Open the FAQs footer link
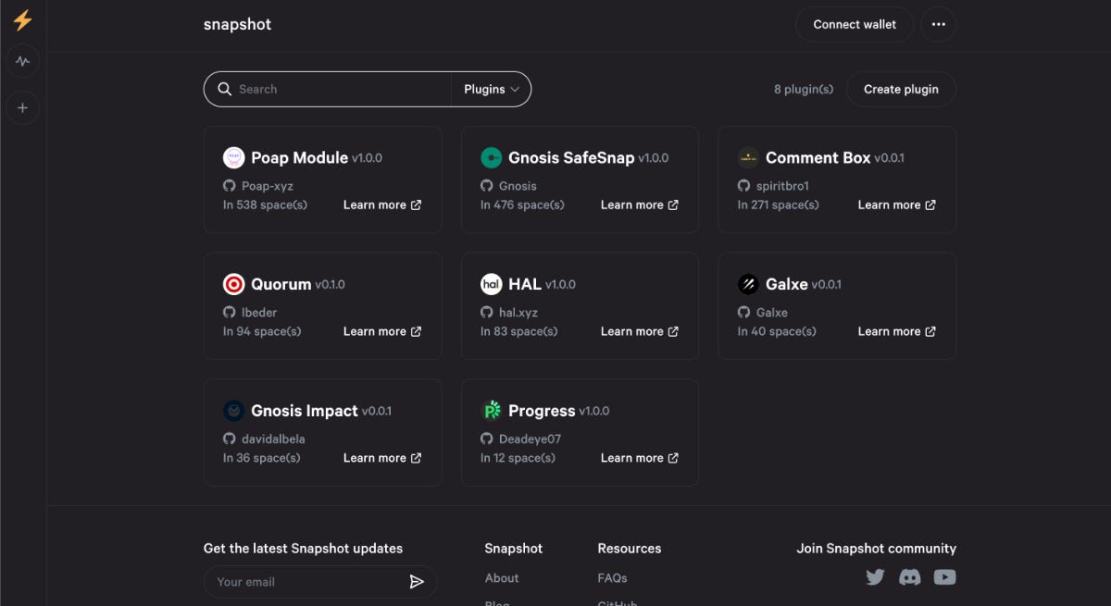 tap(613, 578)
